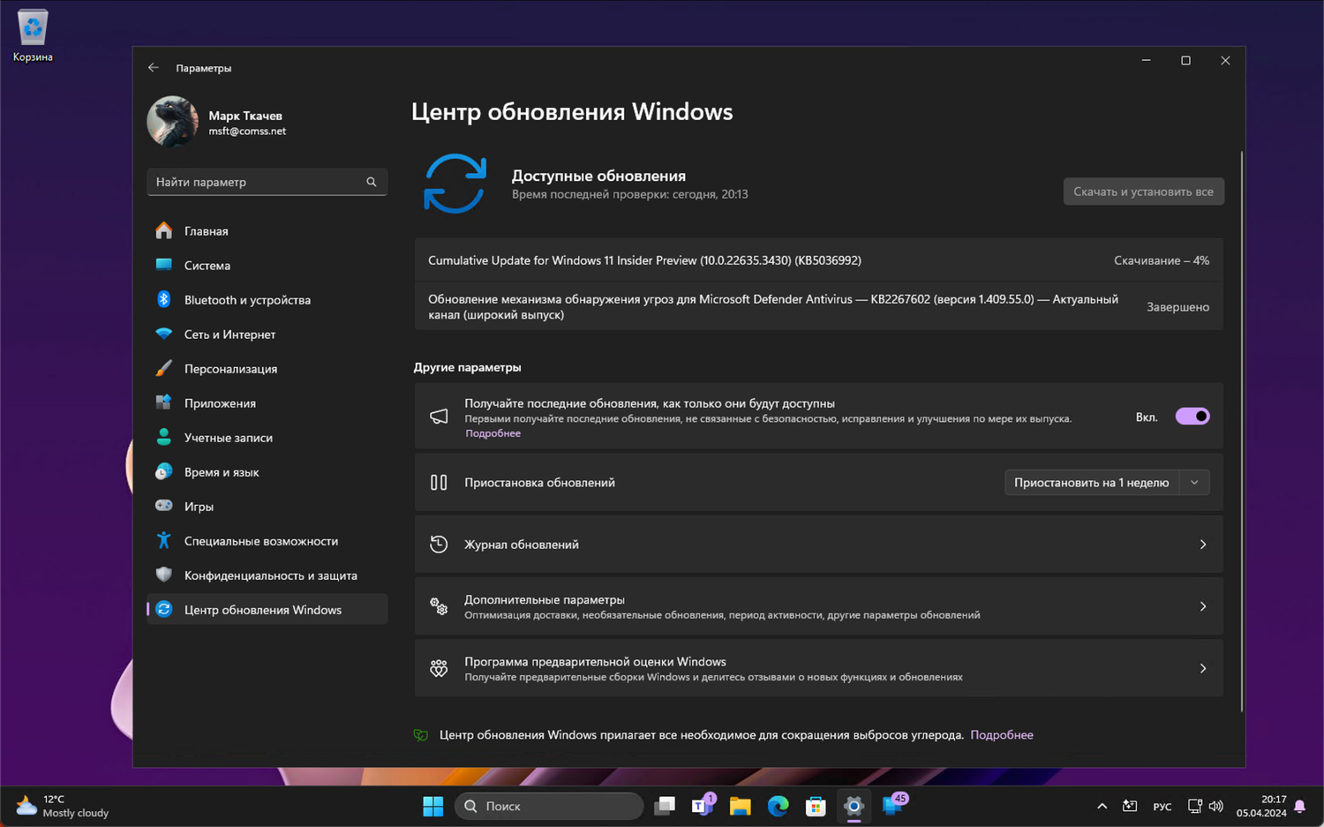Open the clock showing 20:17 05.04.2024

pos(1261,806)
